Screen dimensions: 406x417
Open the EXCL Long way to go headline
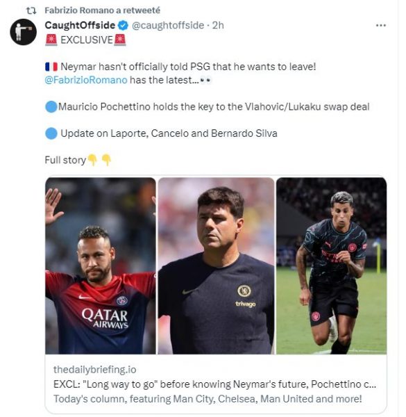pyautogui.click(x=215, y=384)
